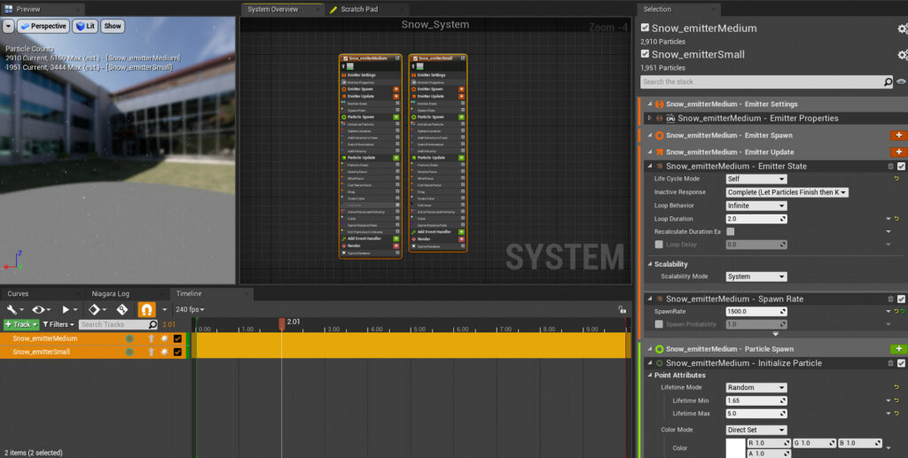Click the green Track add button
908x458 pixels.
coord(20,324)
